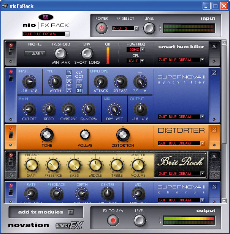The image size is (230, 234).
Task: Minimize the nioFxRack window
Action: point(206,6)
